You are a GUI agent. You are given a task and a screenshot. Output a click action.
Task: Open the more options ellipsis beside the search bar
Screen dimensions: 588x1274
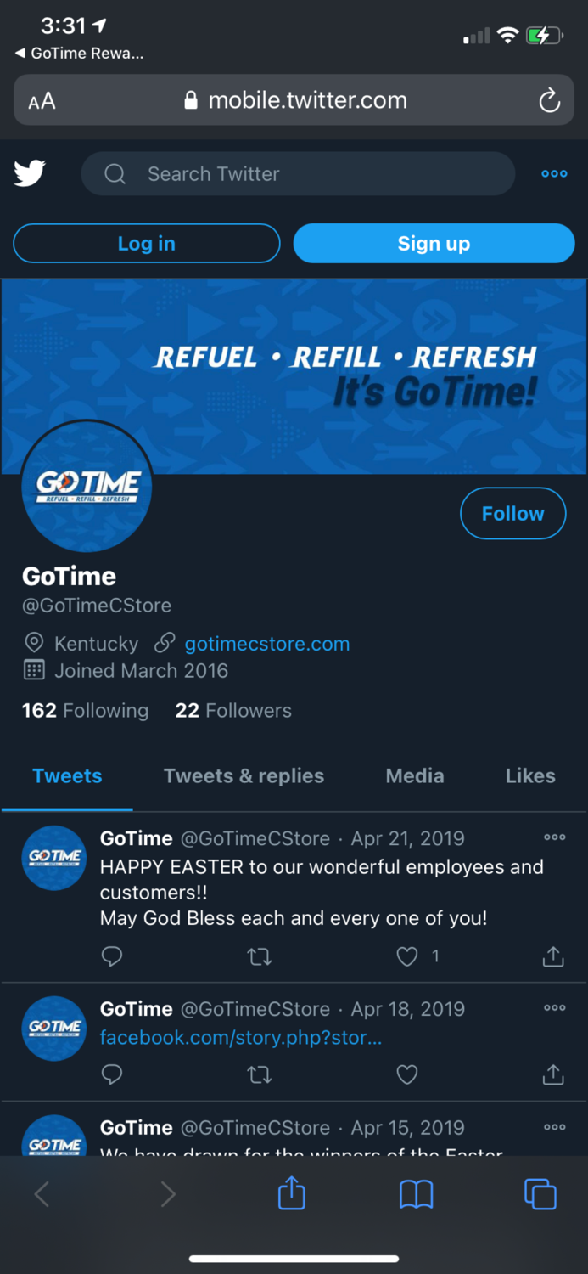(x=553, y=173)
